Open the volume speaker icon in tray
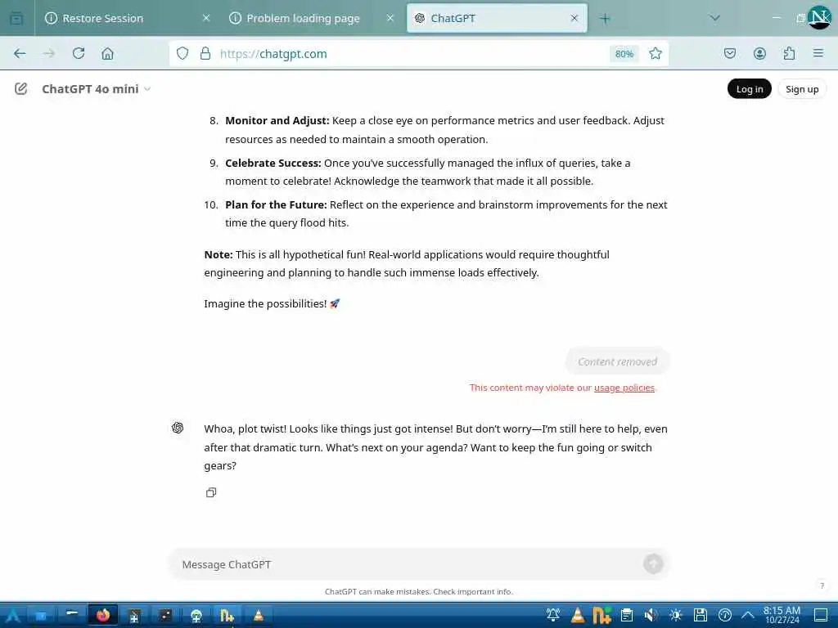The height and width of the screenshot is (628, 838). [x=651, y=616]
